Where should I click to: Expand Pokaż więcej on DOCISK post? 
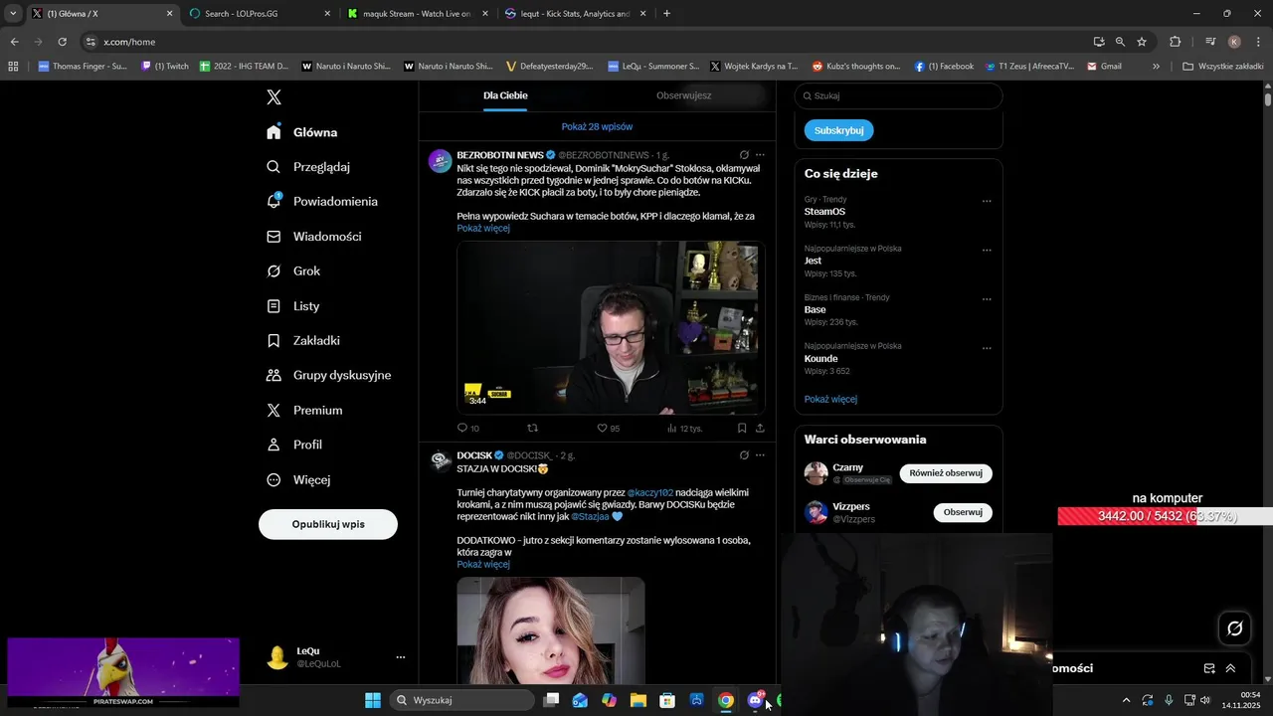pyautogui.click(x=483, y=565)
